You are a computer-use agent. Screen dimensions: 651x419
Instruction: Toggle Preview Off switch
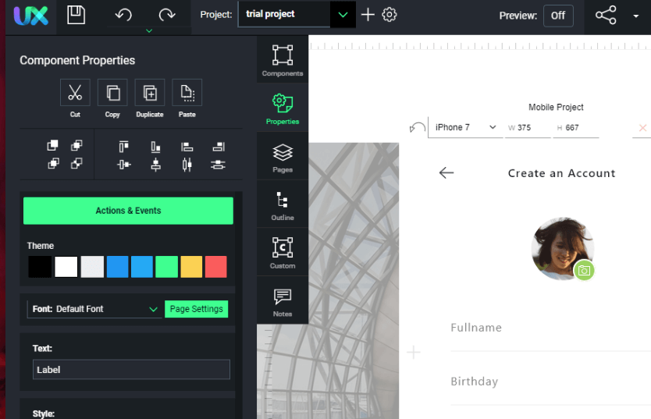(558, 16)
